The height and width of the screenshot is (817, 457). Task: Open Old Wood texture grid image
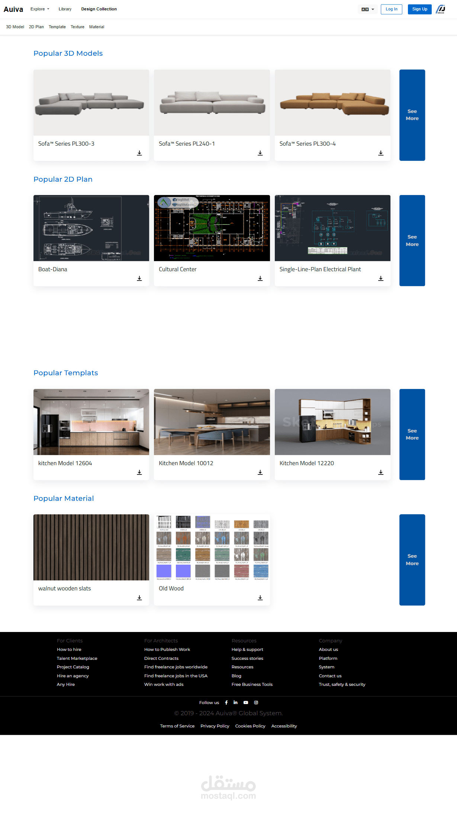tap(212, 547)
